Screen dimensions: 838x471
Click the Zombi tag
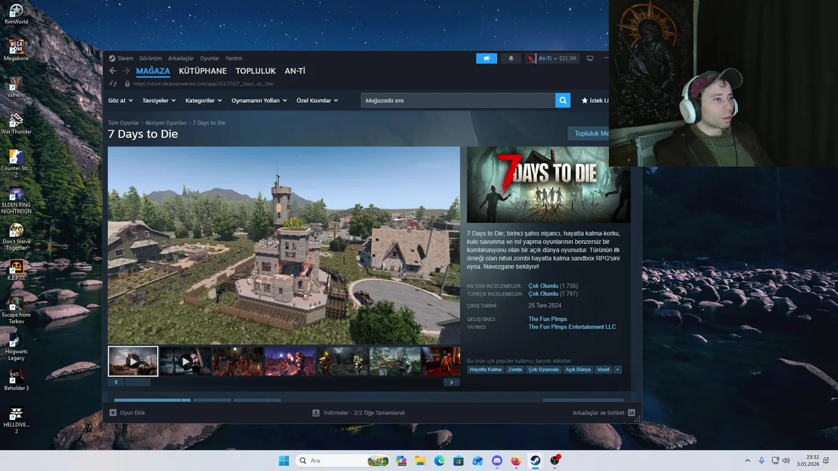point(515,370)
